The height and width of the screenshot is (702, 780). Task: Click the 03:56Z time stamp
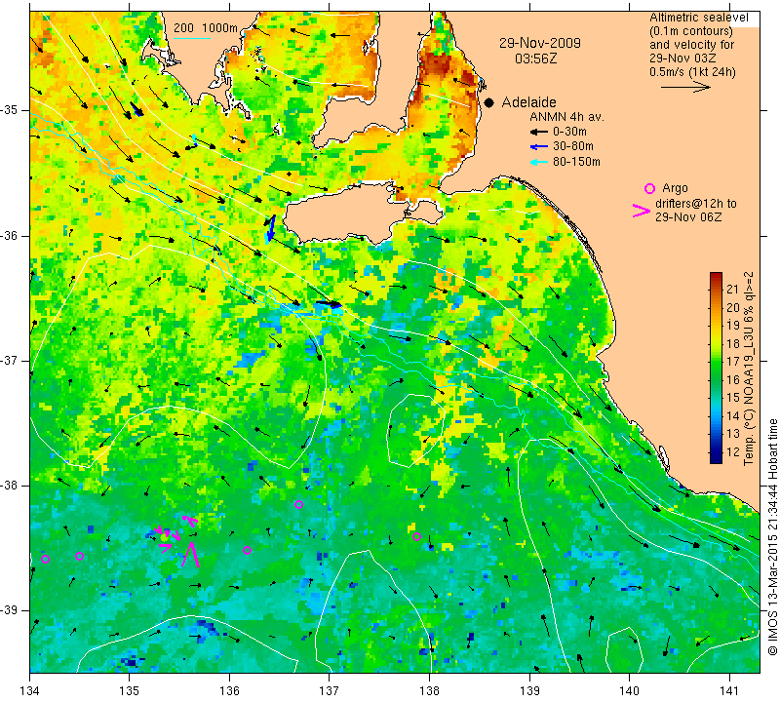pos(535,58)
